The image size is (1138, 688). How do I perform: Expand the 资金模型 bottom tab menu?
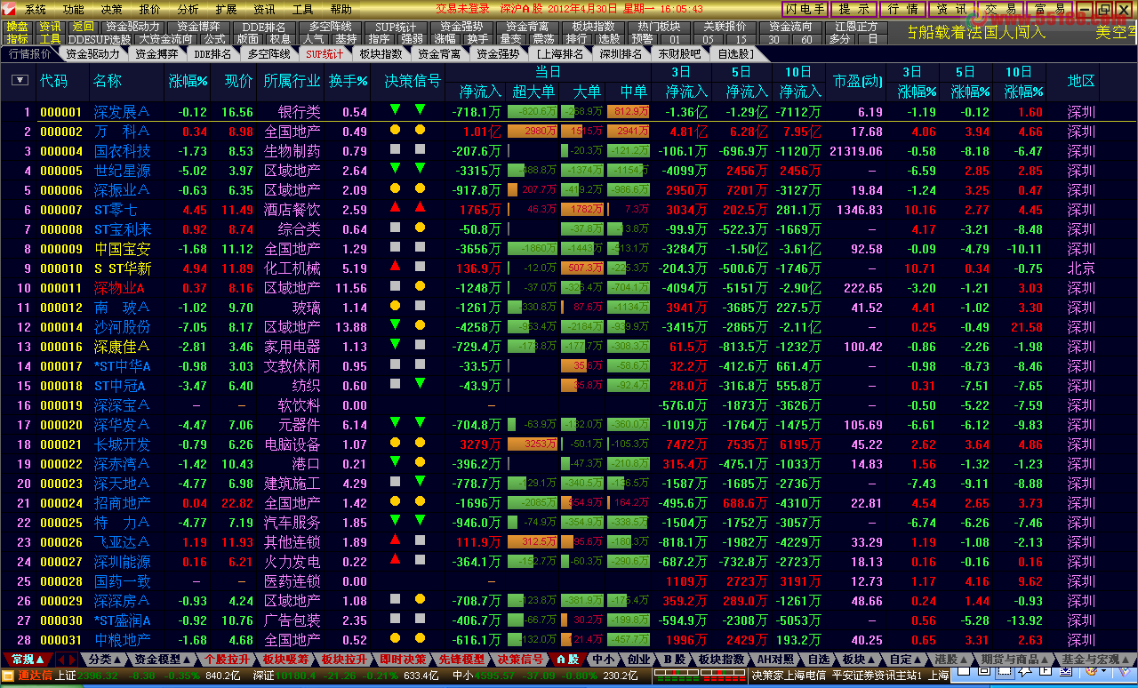pyautogui.click(x=161, y=660)
